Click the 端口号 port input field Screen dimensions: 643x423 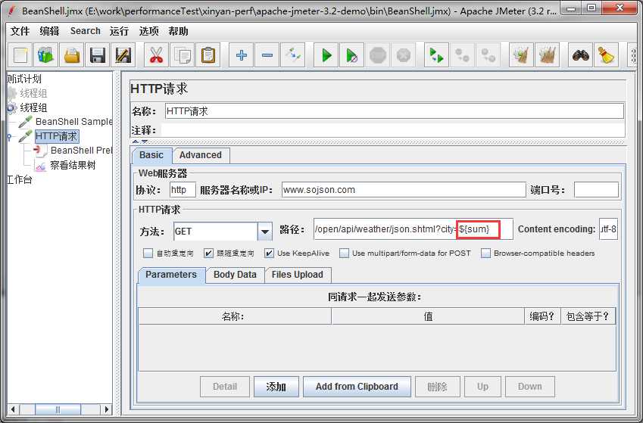pos(596,190)
